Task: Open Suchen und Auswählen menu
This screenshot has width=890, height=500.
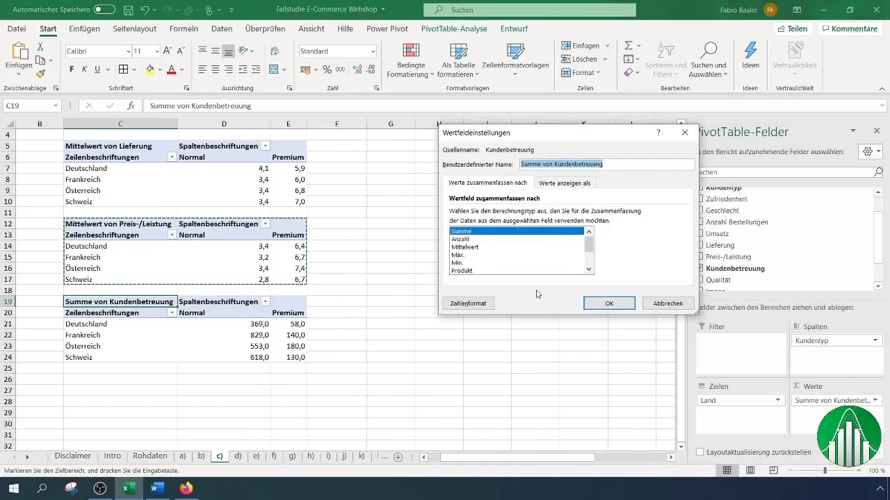Action: [x=708, y=60]
